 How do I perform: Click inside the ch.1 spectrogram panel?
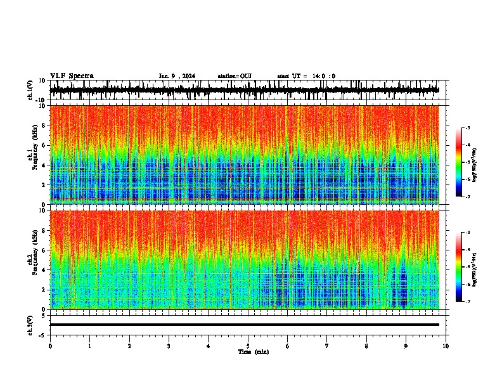point(245,155)
